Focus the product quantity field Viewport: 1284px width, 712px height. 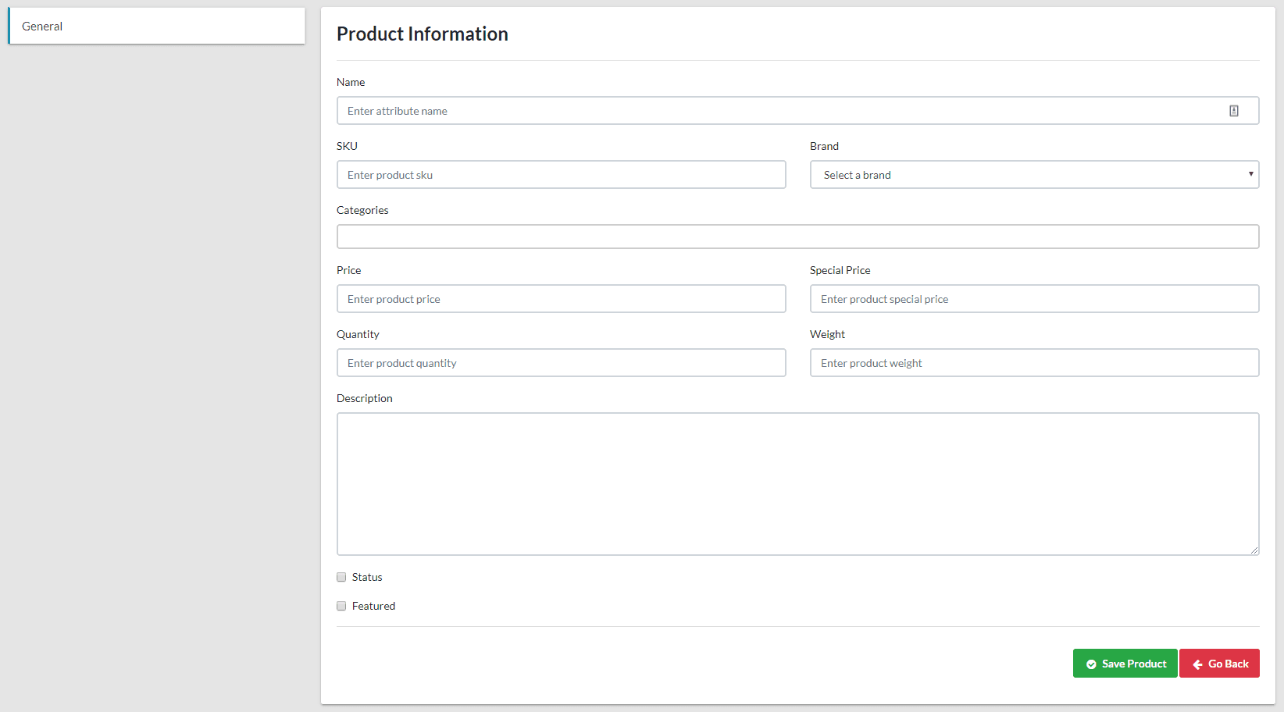point(561,363)
